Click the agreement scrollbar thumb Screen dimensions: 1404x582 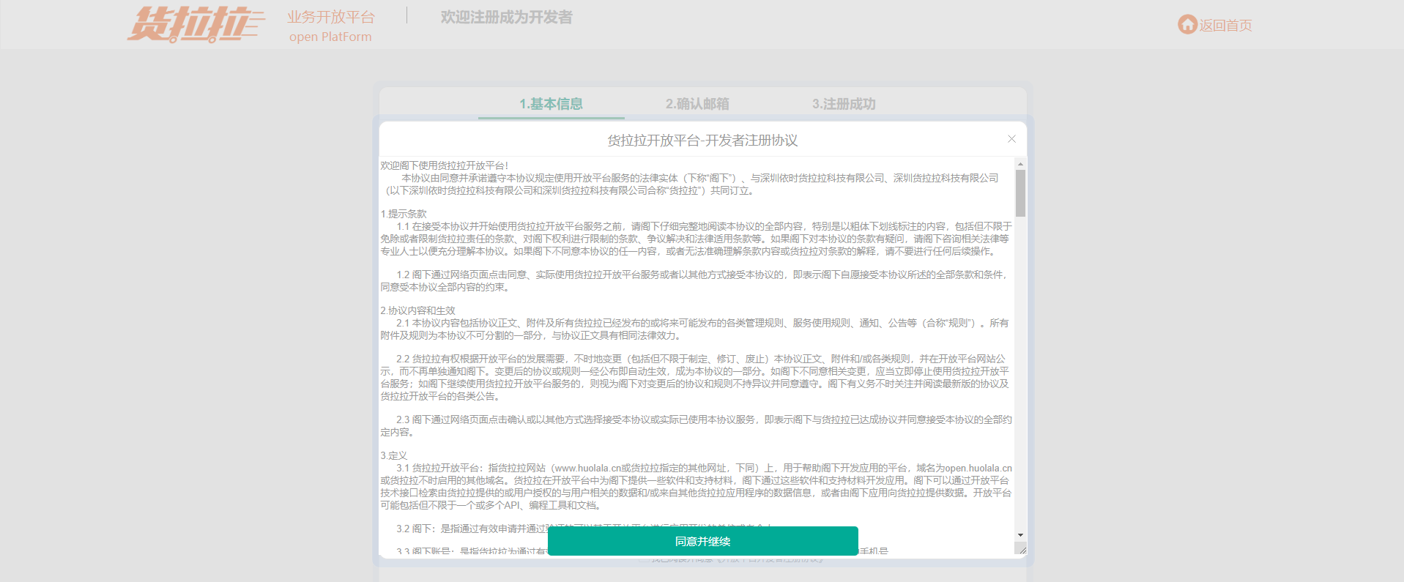tap(1020, 193)
